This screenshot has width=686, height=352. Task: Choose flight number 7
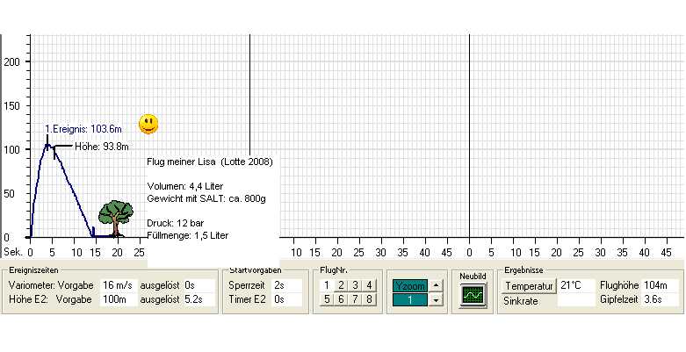[x=355, y=300]
